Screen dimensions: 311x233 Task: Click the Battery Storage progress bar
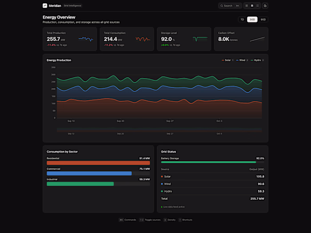(x=212, y=162)
